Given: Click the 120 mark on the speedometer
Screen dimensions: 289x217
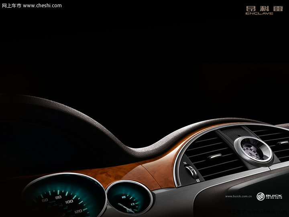Looking at the screenshot, I should [x=78, y=211].
